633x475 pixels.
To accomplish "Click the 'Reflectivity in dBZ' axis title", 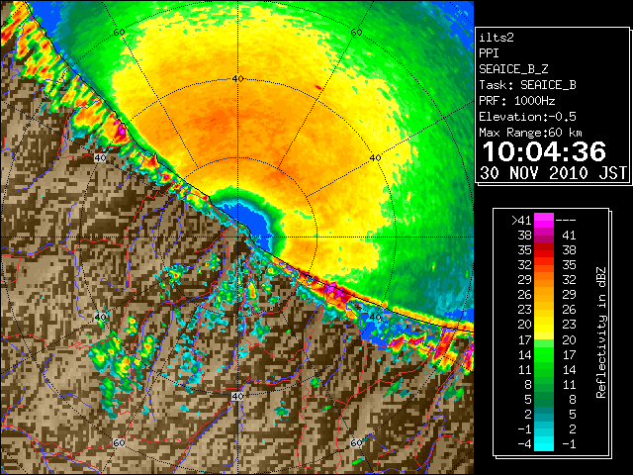I will click(x=600, y=332).
